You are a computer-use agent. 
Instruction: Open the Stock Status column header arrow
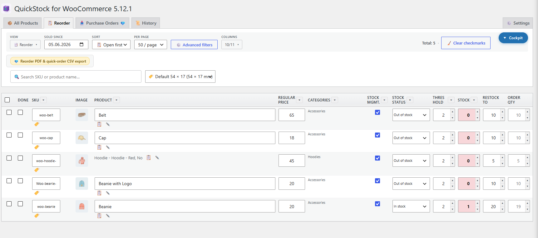(x=410, y=100)
